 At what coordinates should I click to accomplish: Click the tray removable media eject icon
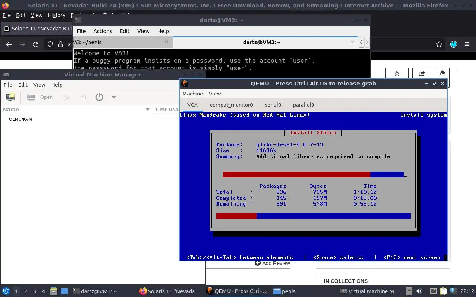coord(409,291)
